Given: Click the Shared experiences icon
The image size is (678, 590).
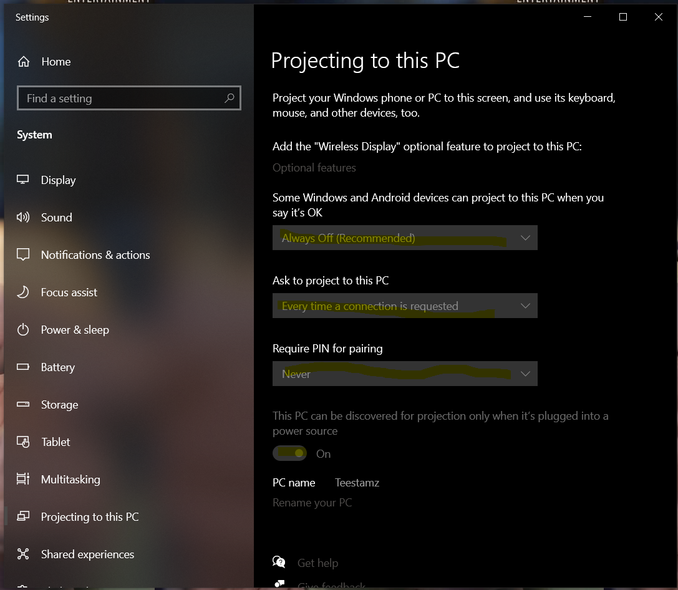Looking at the screenshot, I should tap(23, 554).
